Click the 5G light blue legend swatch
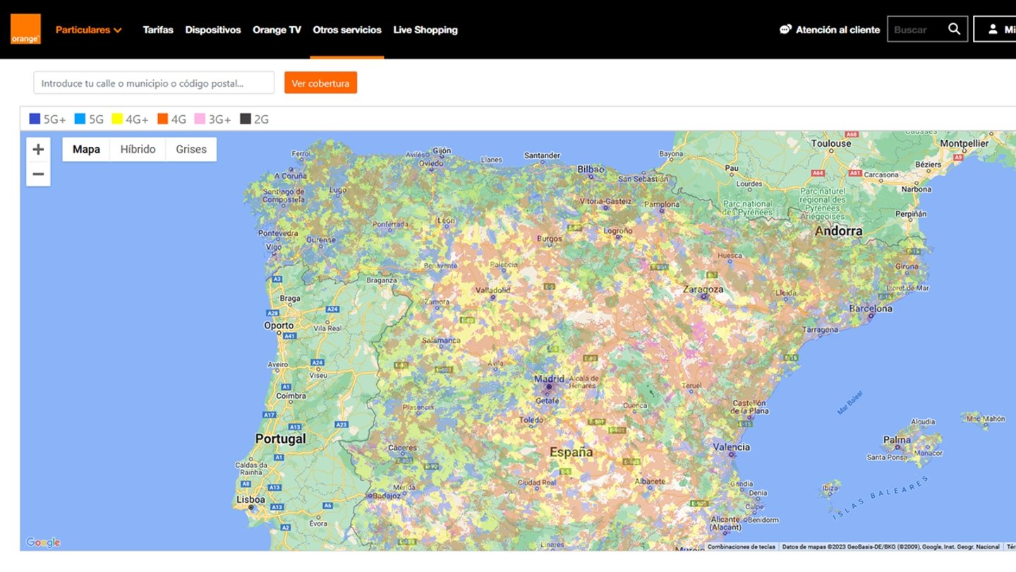 [x=80, y=119]
